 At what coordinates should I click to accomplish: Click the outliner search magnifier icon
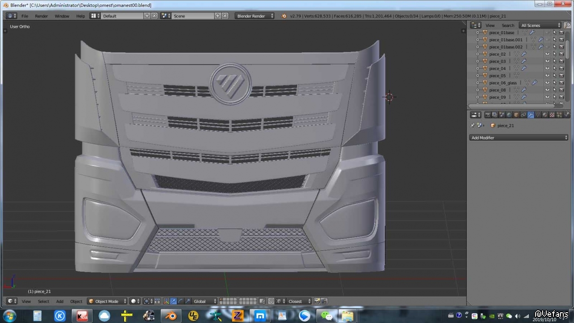coord(567,26)
